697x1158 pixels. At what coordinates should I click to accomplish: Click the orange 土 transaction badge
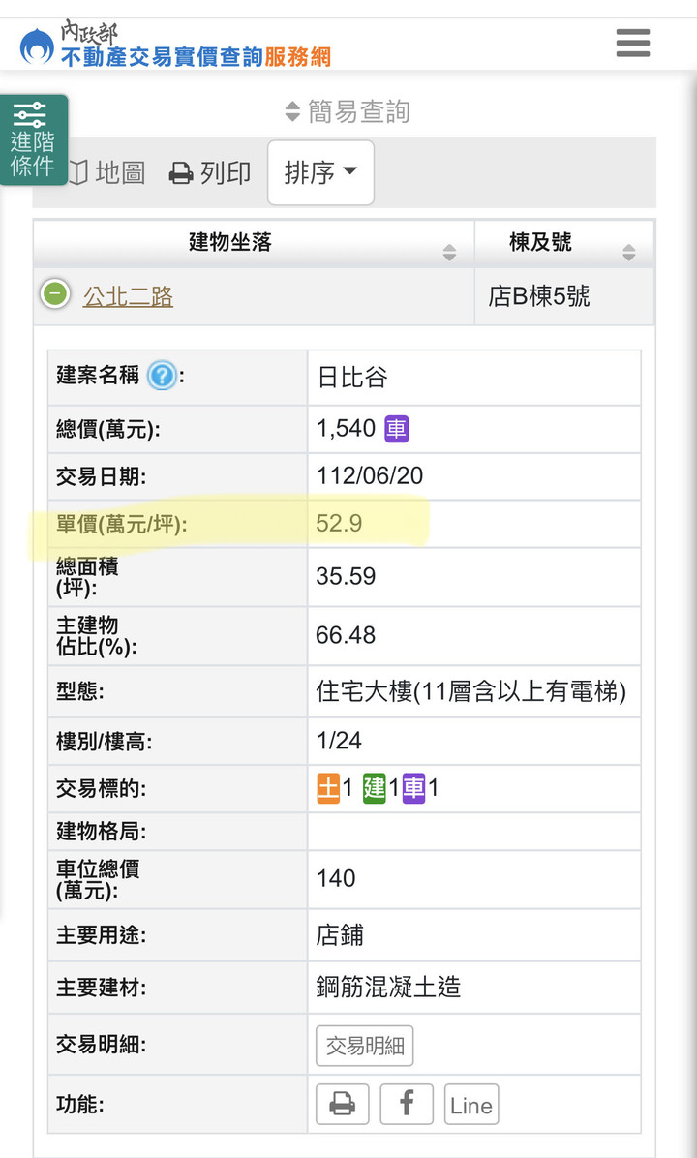(x=328, y=788)
